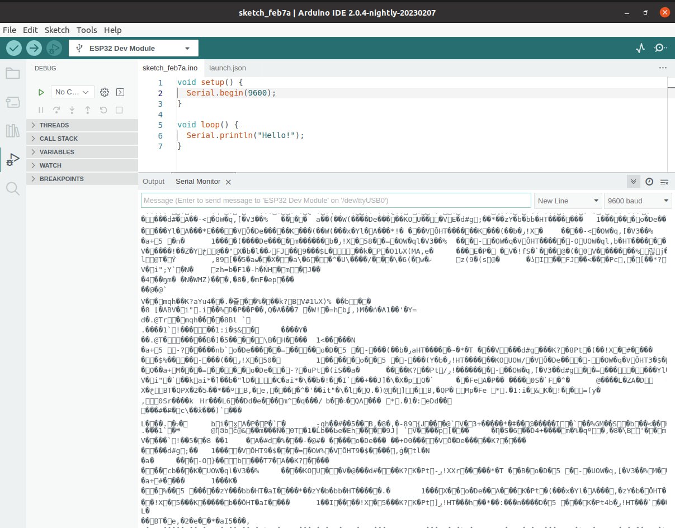This screenshot has width=675, height=528.
Task: Open the ESP32 Dev Module board selector
Action: pyautogui.click(x=134, y=48)
